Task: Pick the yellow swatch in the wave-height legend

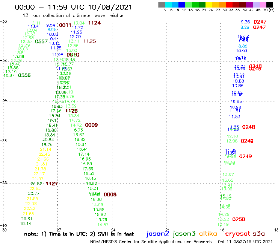Action: click(209, 5)
